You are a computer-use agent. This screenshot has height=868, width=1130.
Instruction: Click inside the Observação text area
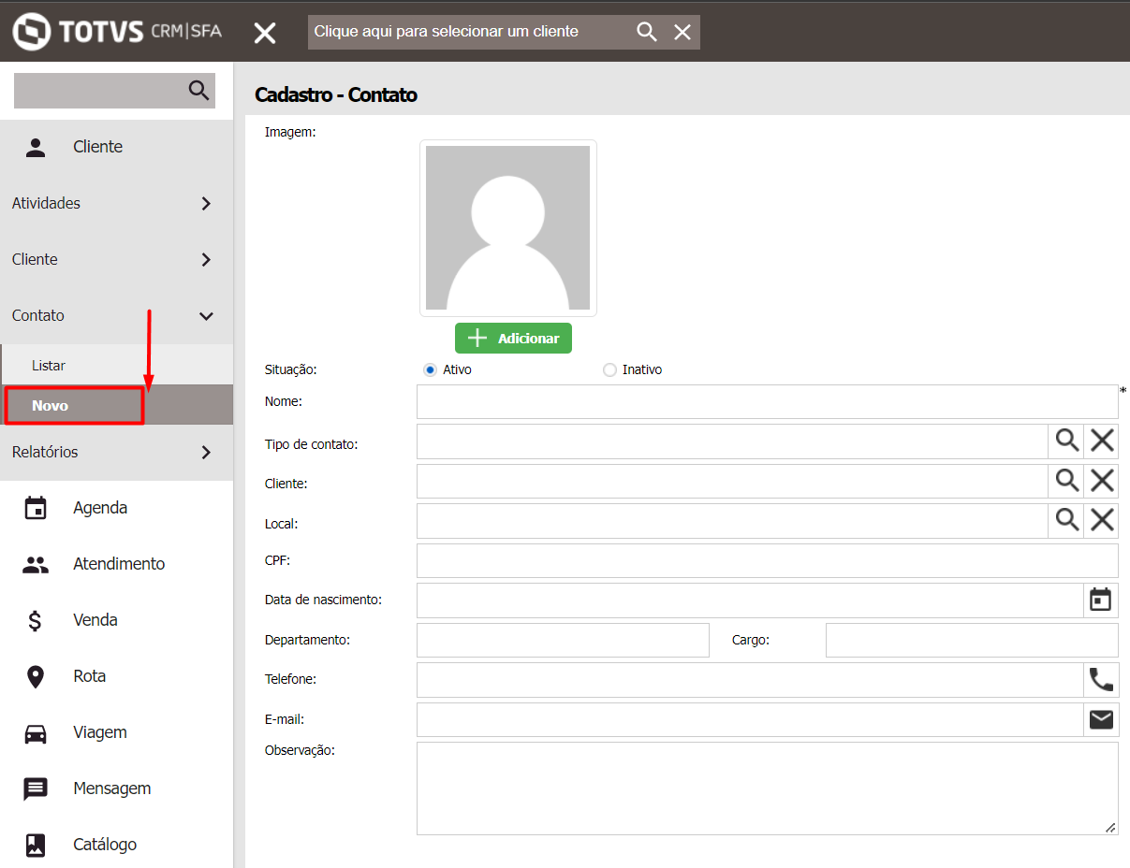click(767, 788)
